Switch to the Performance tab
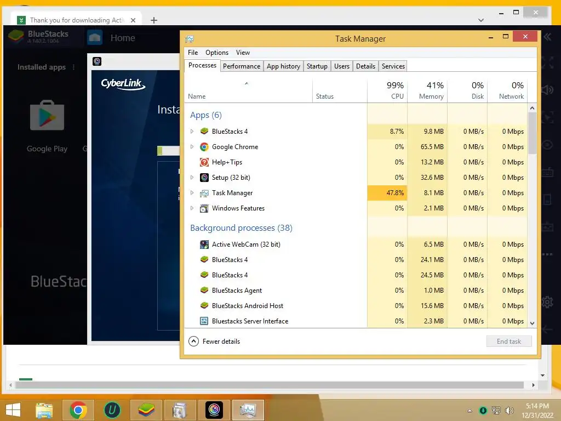Viewport: 561px width, 421px height. click(242, 66)
